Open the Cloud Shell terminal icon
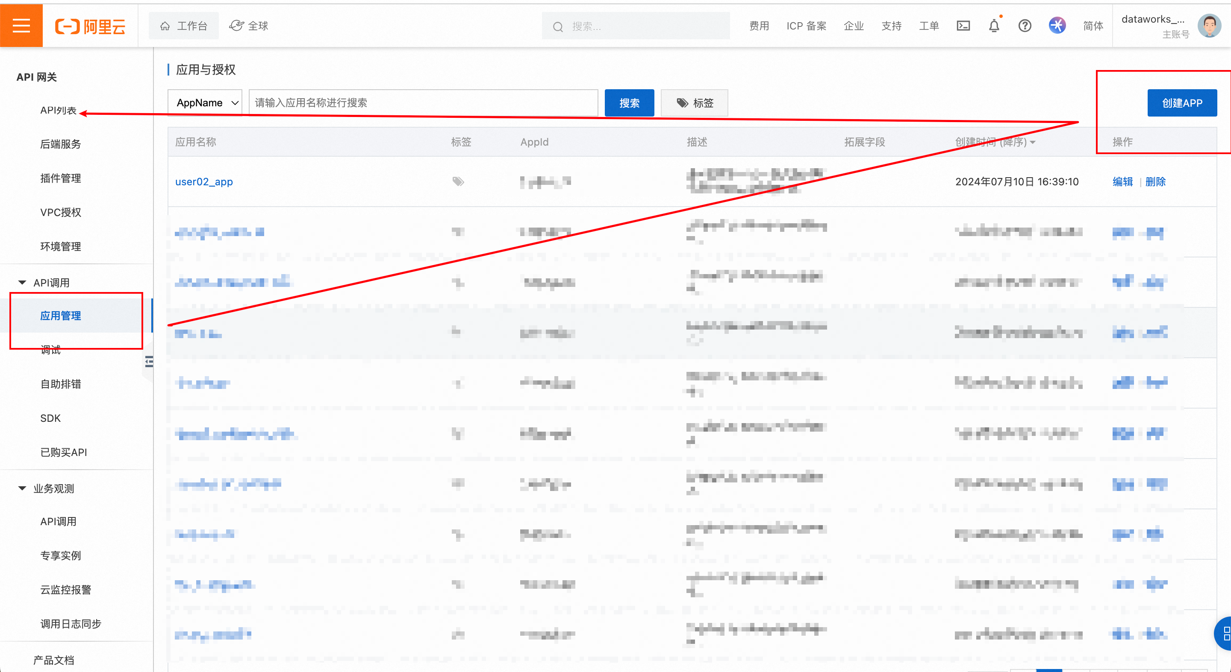This screenshot has width=1231, height=672. pyautogui.click(x=963, y=26)
